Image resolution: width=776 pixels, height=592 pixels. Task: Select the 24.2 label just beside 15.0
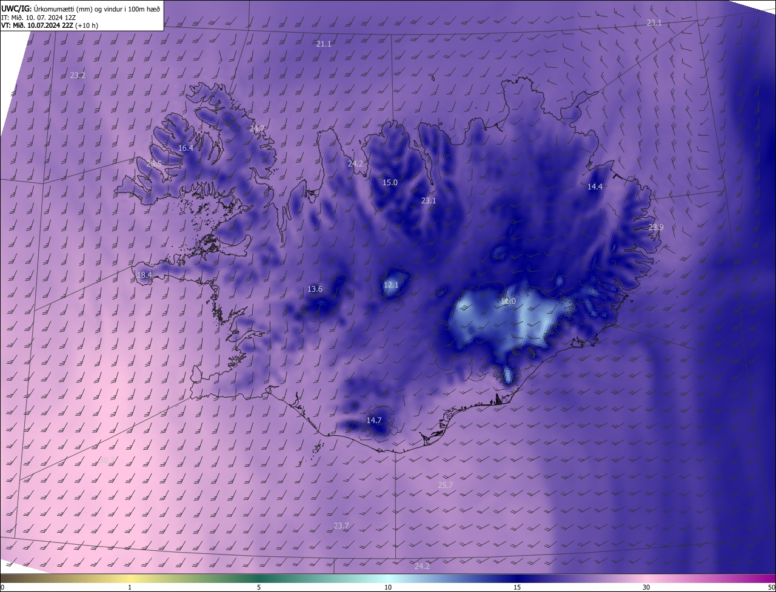(x=355, y=163)
